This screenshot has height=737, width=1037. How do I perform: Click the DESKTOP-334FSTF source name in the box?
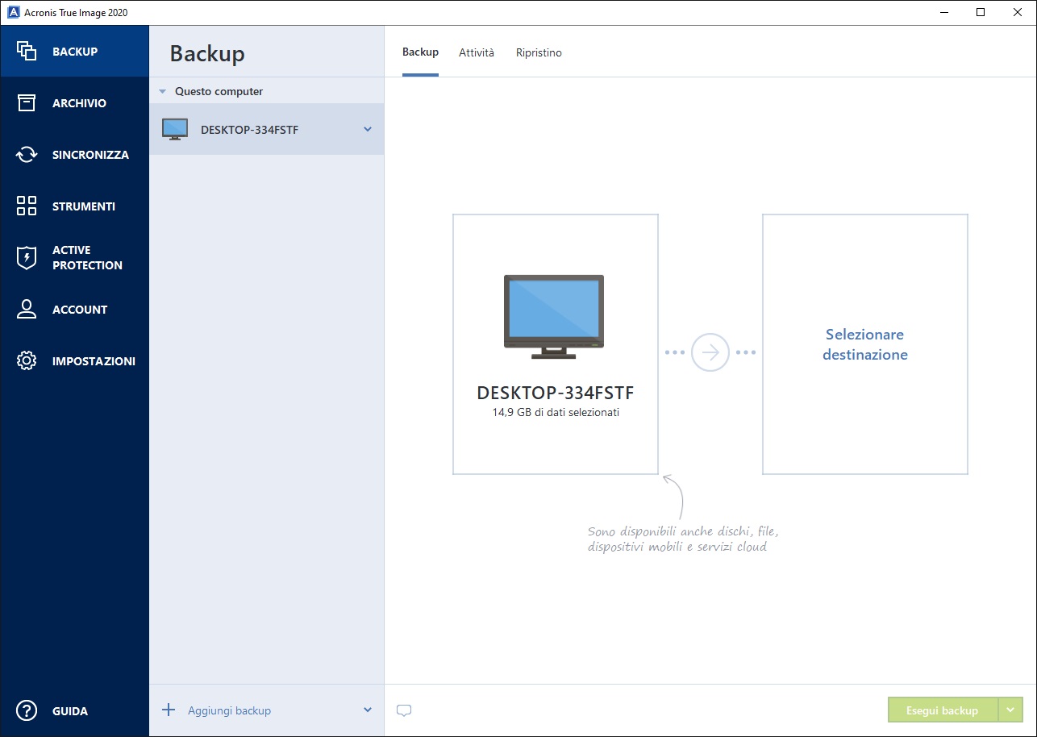(x=556, y=393)
